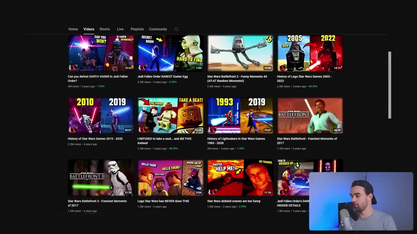Switch to the Home tab

coord(73,29)
